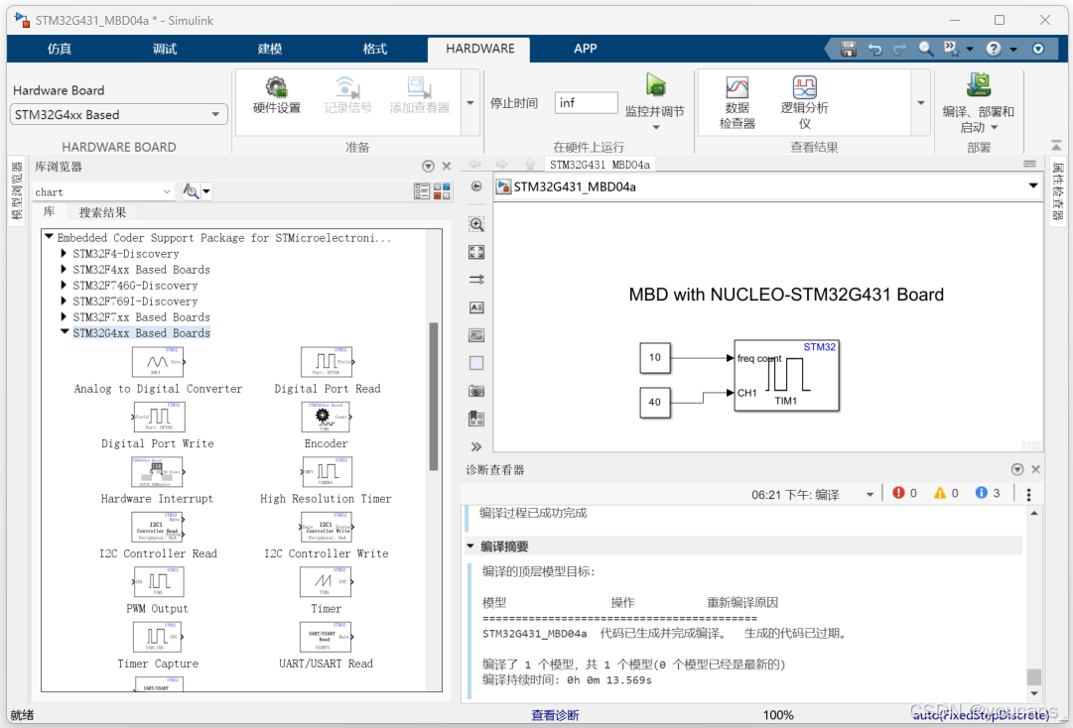Expand STM32F4-Discovery tree node
Image resolution: width=1073 pixels, height=728 pixels.
click(64, 254)
